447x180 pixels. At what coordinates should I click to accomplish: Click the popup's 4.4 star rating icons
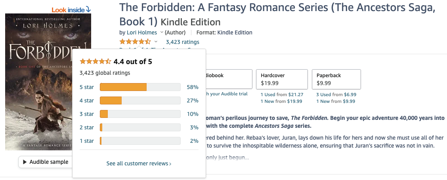point(96,61)
